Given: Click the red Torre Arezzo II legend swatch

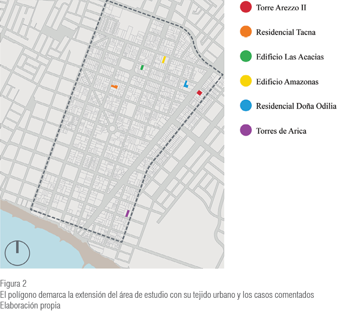Looking at the screenshot, I should pos(246,7).
